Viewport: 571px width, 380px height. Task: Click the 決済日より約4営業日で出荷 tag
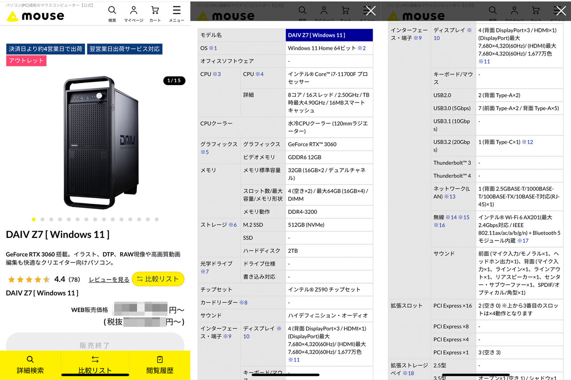pos(46,49)
